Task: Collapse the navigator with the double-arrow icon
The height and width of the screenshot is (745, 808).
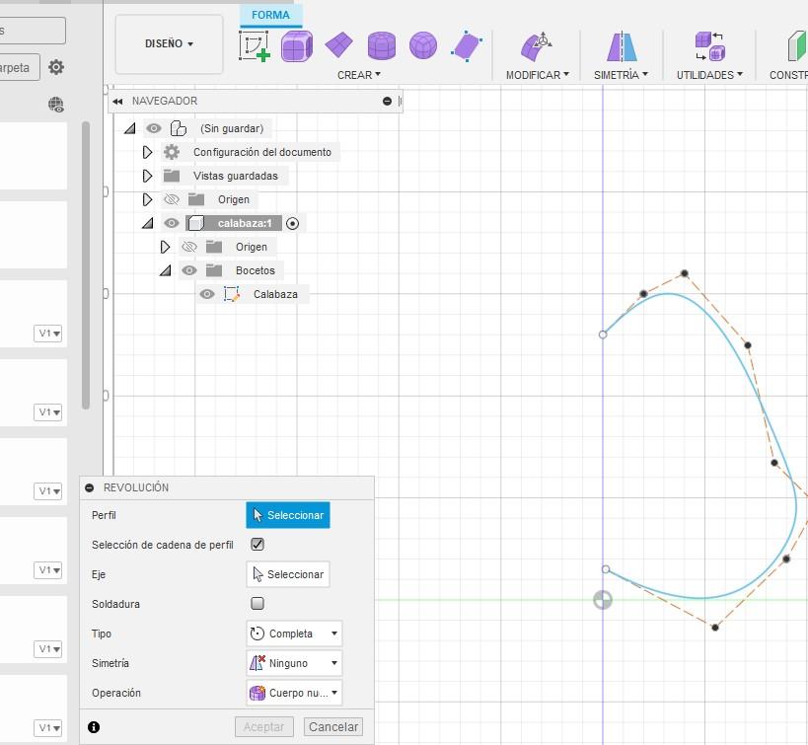Action: tap(117, 101)
